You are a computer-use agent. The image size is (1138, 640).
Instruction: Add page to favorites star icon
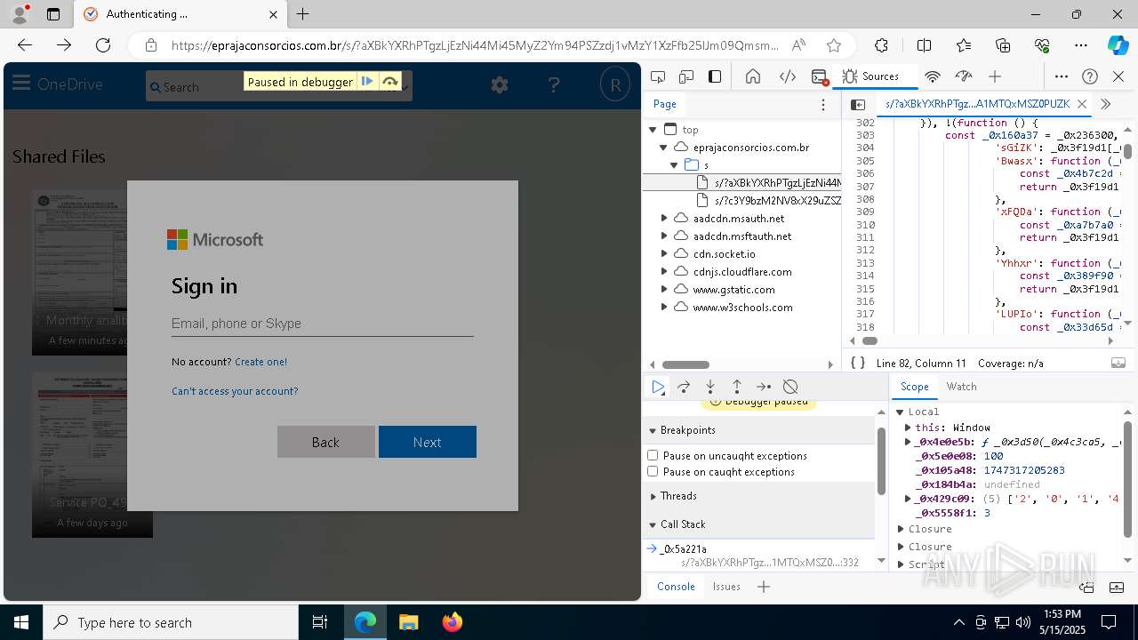coord(833,45)
